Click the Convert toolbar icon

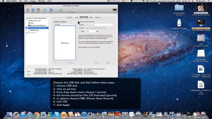79,10
